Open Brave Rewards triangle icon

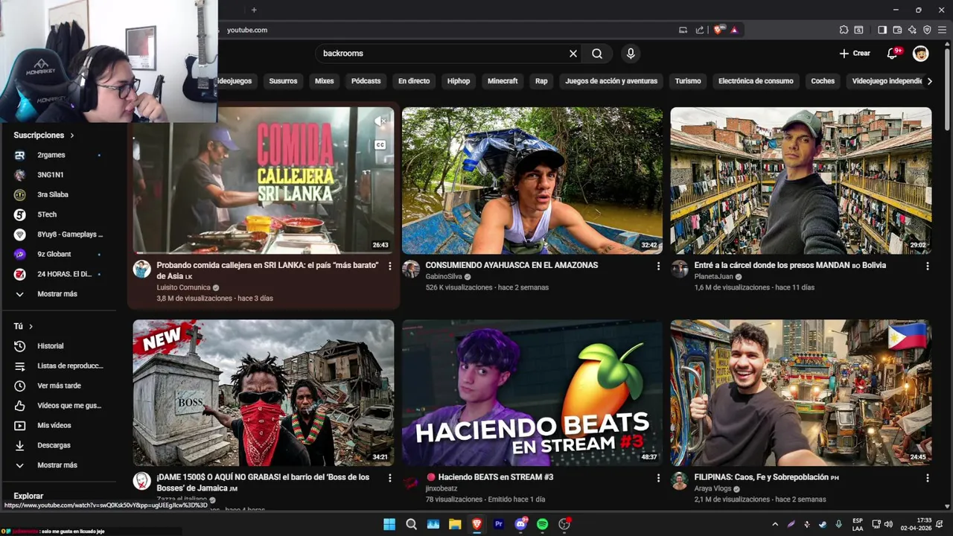coord(734,30)
